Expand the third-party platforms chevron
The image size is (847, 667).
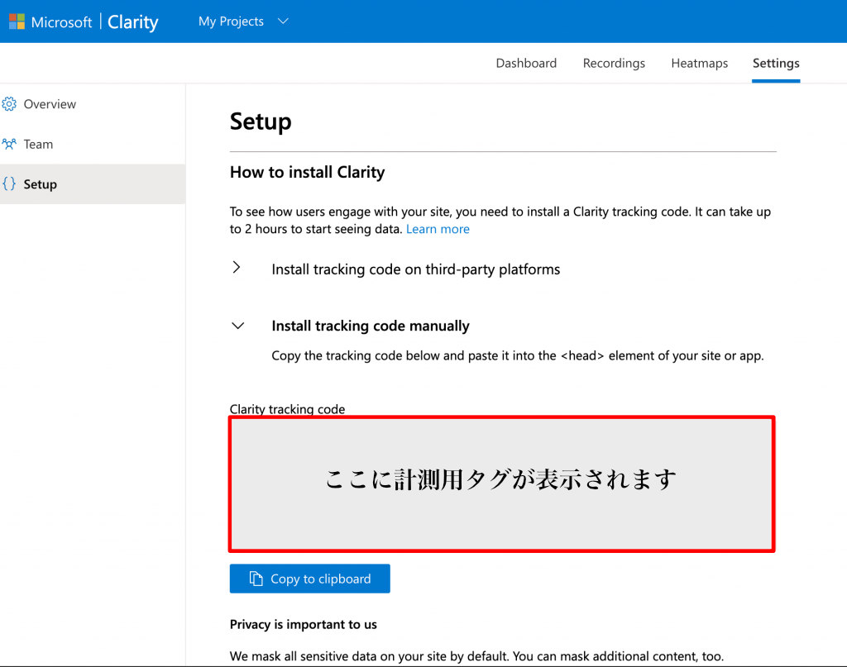(236, 267)
